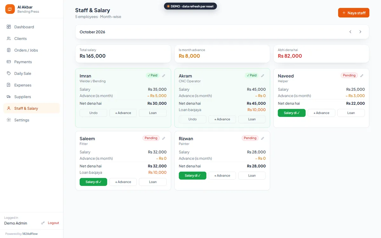The image size is (381, 238).
Task: Click Imran's Paid status badge
Action: pyautogui.click(x=152, y=76)
